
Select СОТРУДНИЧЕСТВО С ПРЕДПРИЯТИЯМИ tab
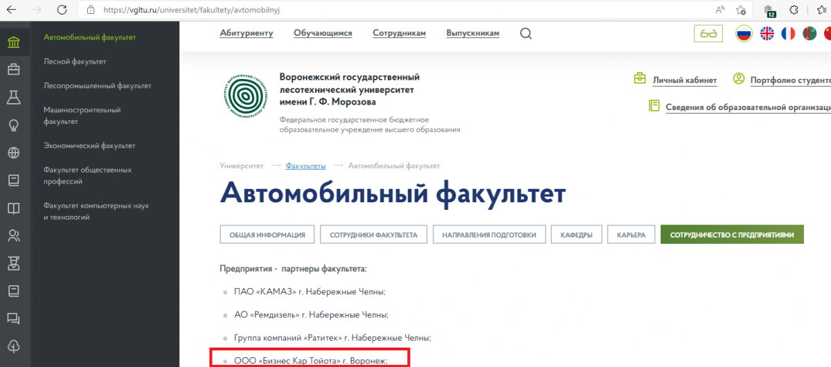point(732,235)
